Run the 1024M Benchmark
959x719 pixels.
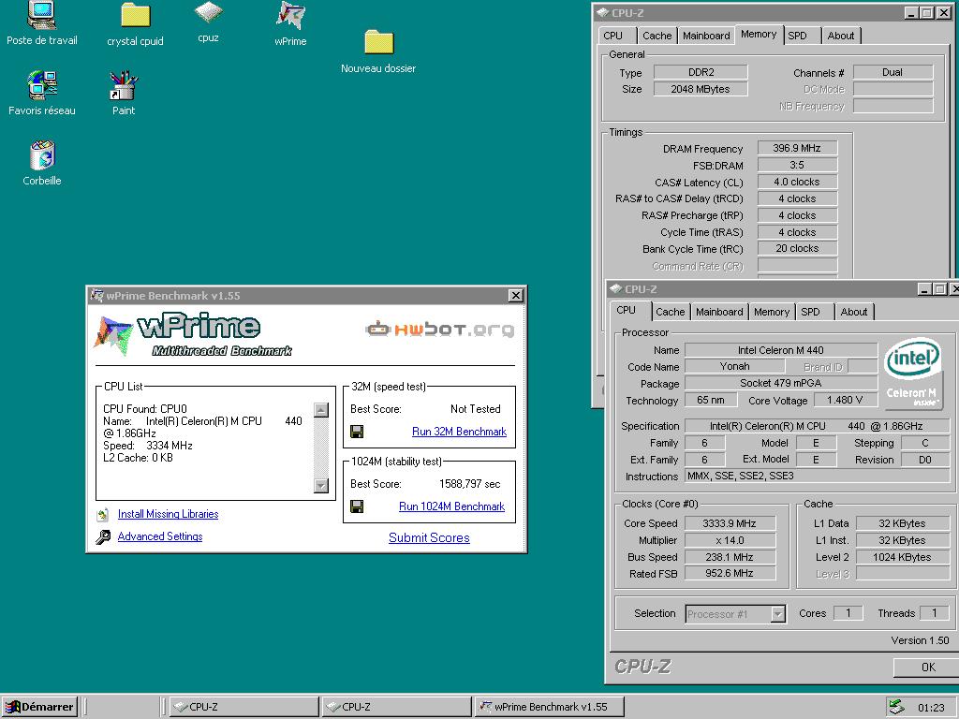click(452, 506)
